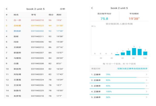156x106 pixels.
Task: Expand question 1 with 79% accuracy
Action: tap(146, 74)
